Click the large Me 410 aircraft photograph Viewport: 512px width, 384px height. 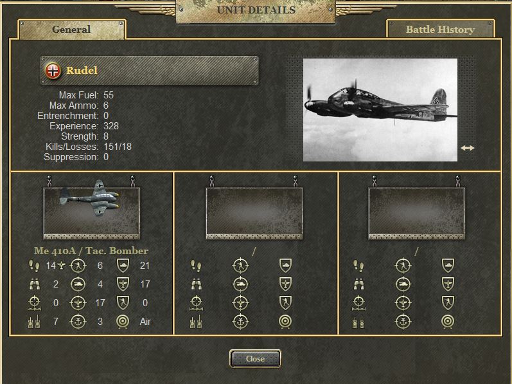coord(380,109)
